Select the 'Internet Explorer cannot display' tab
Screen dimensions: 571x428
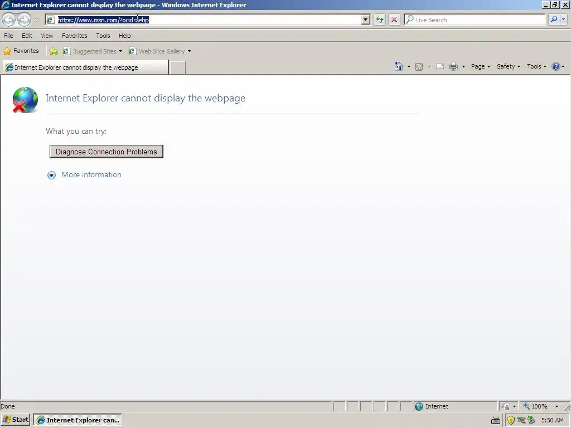point(85,67)
